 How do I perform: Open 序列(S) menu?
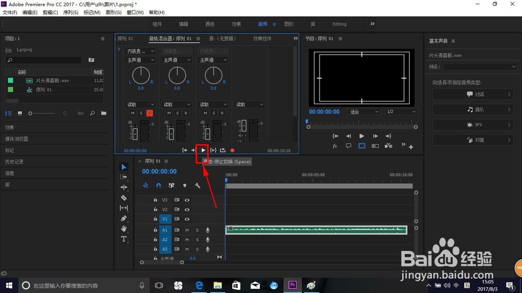pos(70,13)
